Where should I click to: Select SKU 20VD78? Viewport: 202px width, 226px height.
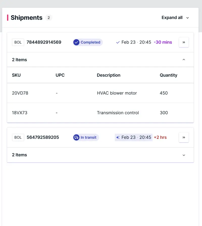coord(20,93)
